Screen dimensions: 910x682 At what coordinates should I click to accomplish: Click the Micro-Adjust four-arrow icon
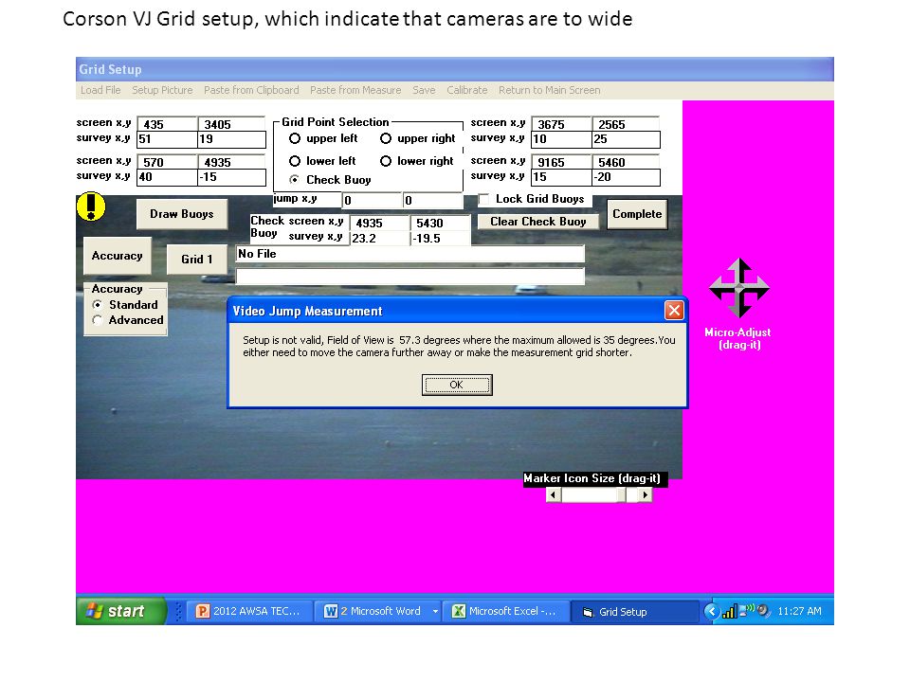point(738,288)
